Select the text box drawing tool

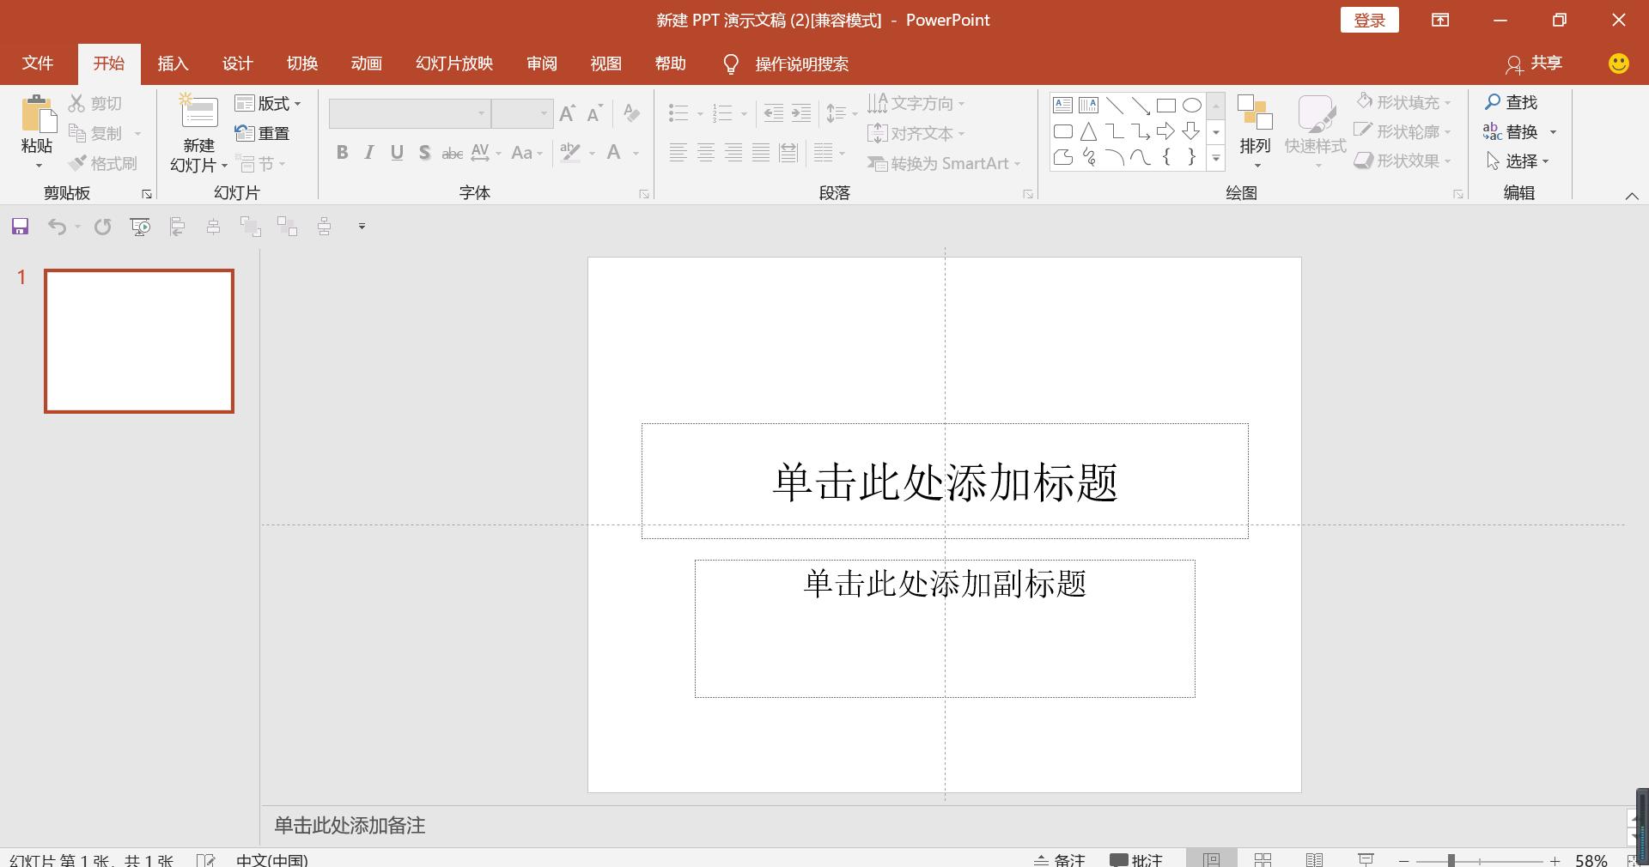point(1062,105)
